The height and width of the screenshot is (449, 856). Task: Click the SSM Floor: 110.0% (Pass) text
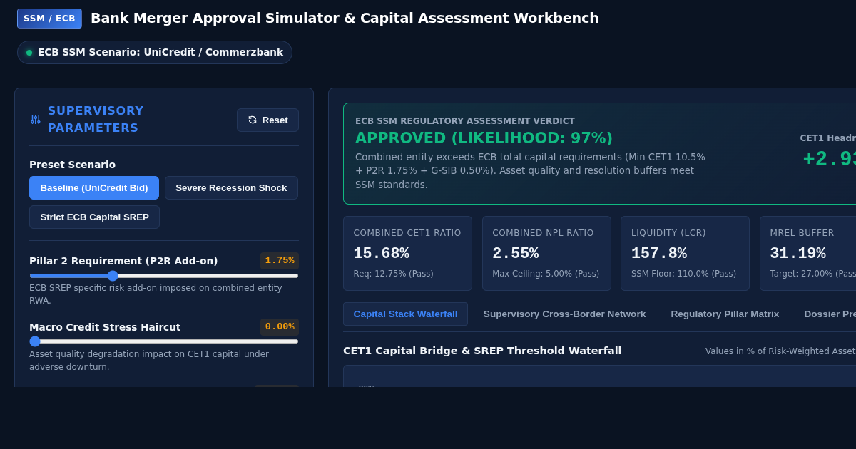tap(683, 274)
